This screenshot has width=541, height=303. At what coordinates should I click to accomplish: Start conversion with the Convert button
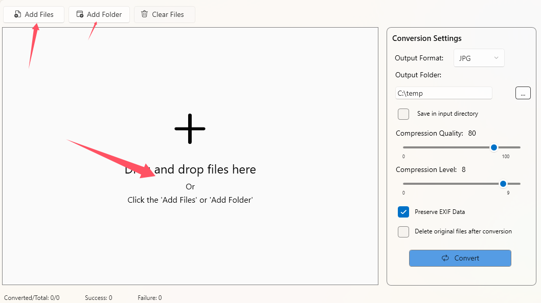(x=460, y=258)
